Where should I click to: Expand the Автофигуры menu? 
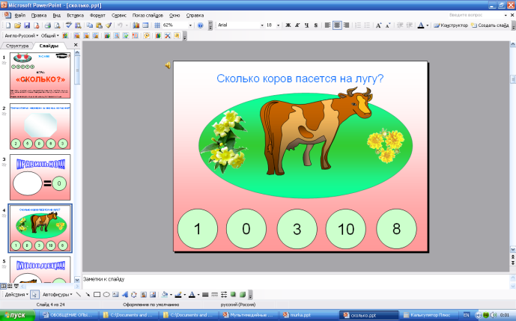click(x=58, y=294)
